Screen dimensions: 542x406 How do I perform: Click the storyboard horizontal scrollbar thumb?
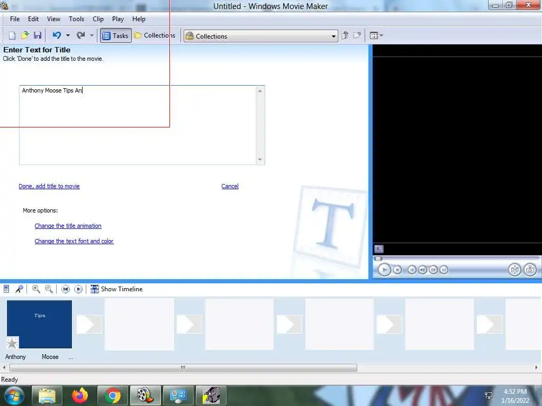click(183, 367)
